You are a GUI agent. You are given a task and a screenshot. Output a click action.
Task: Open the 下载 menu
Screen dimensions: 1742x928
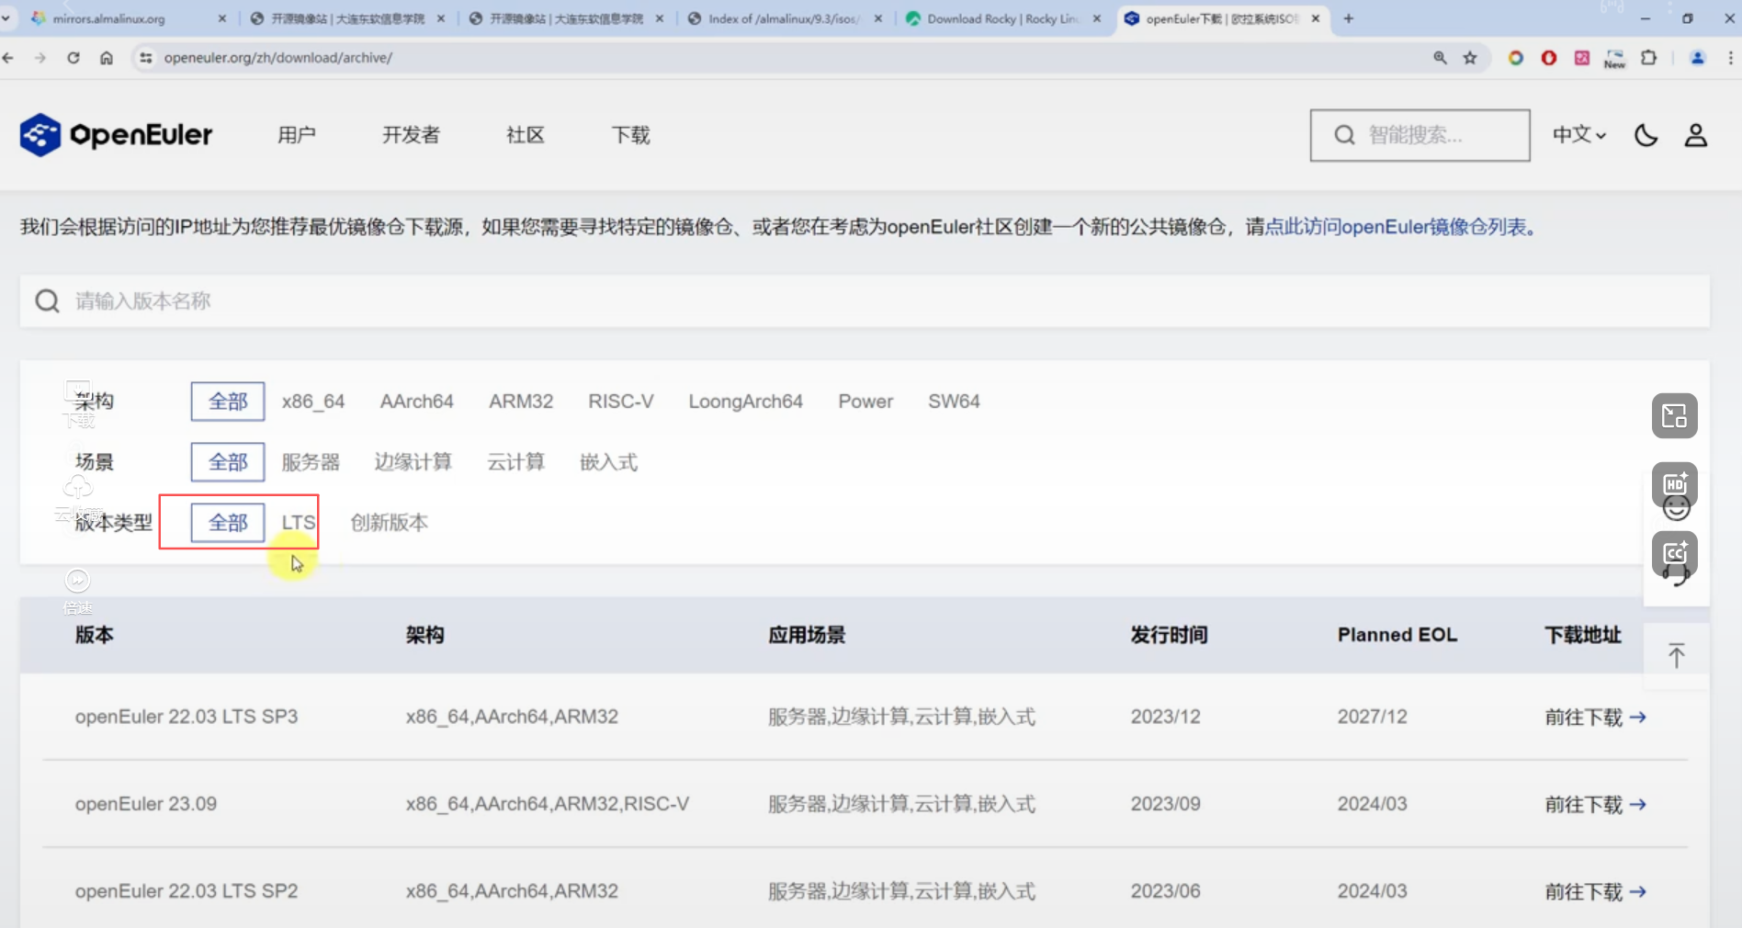(631, 135)
